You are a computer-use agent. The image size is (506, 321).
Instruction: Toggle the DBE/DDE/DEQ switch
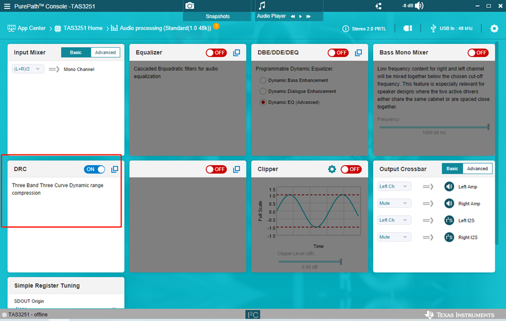point(338,53)
